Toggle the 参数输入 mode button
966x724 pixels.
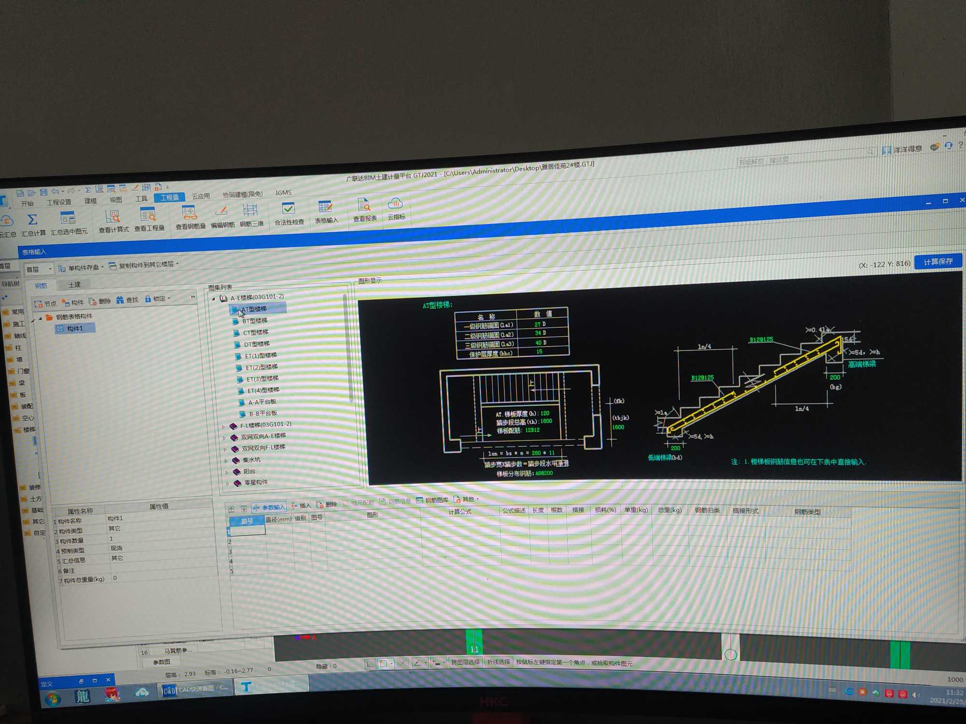click(269, 507)
